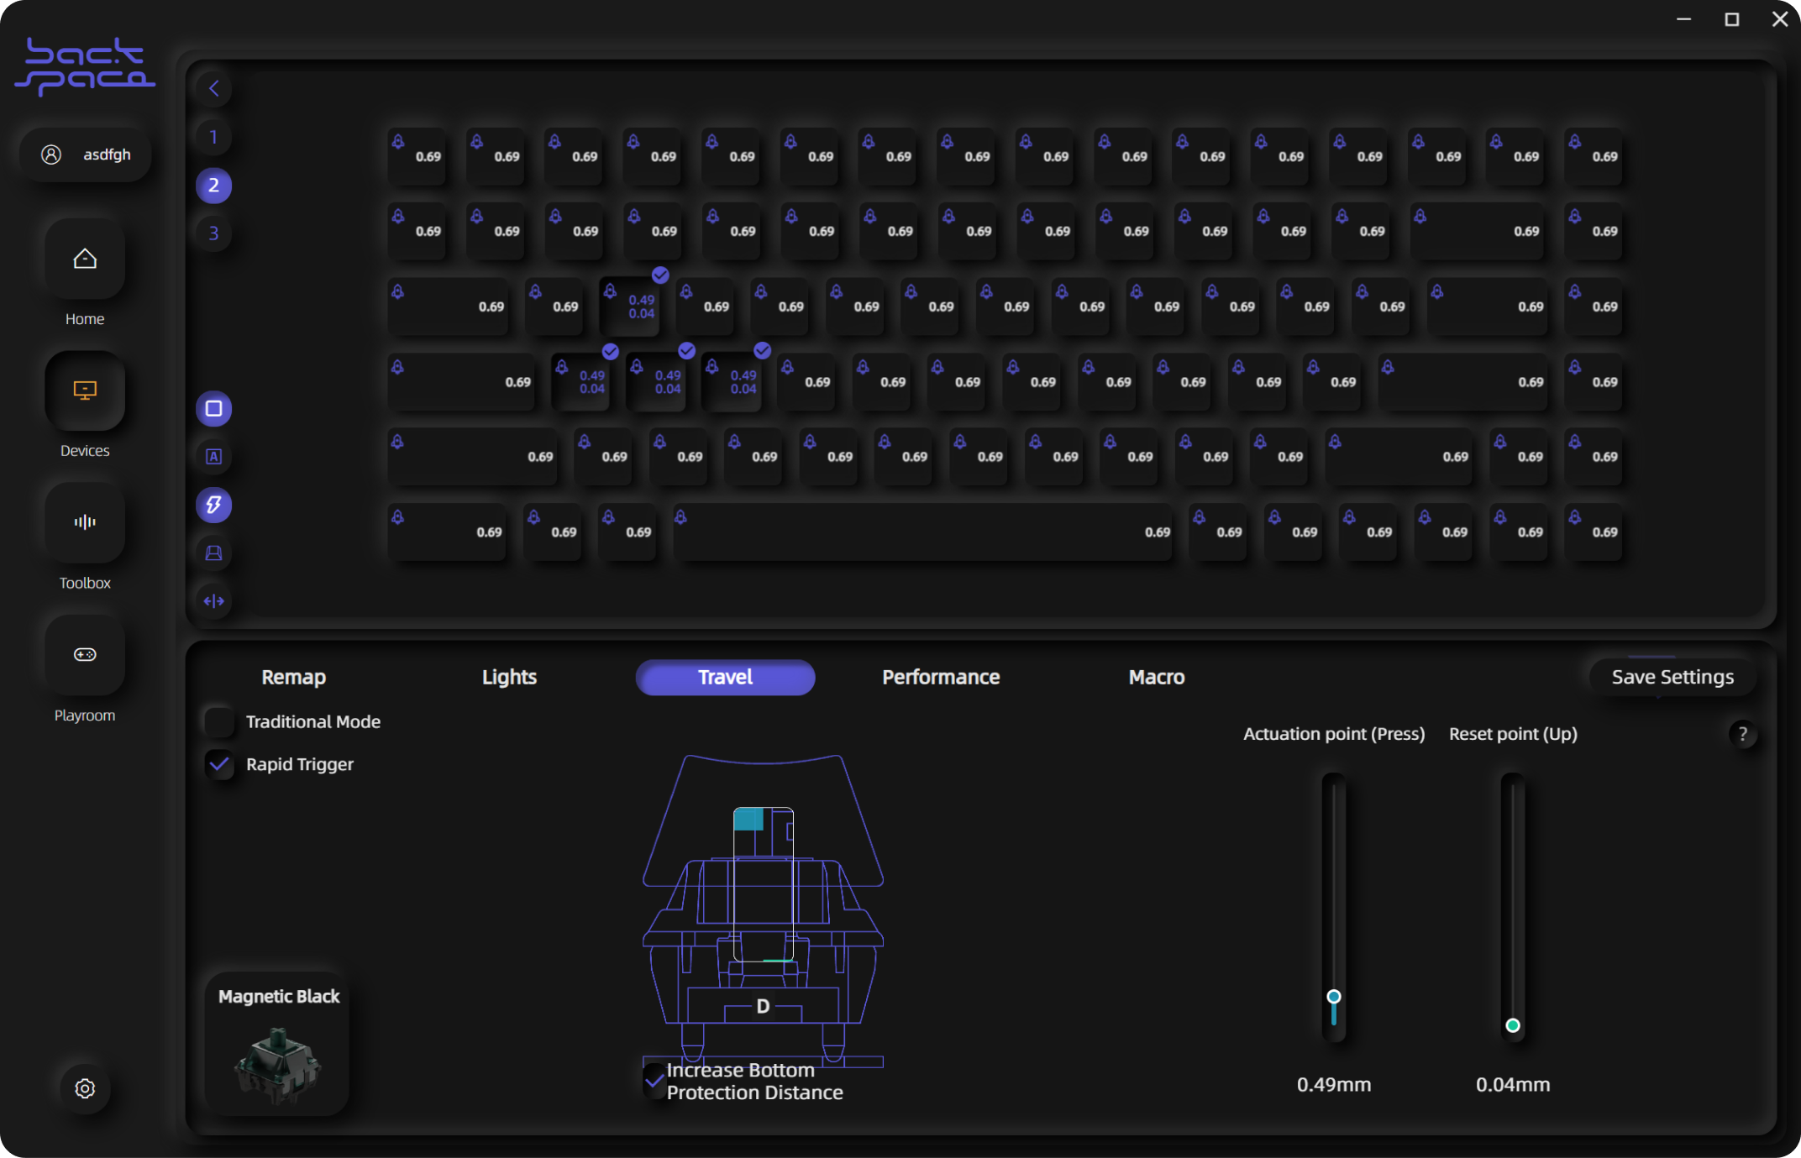Switch to profile 1
1801x1158 pixels.
pyautogui.click(x=213, y=137)
